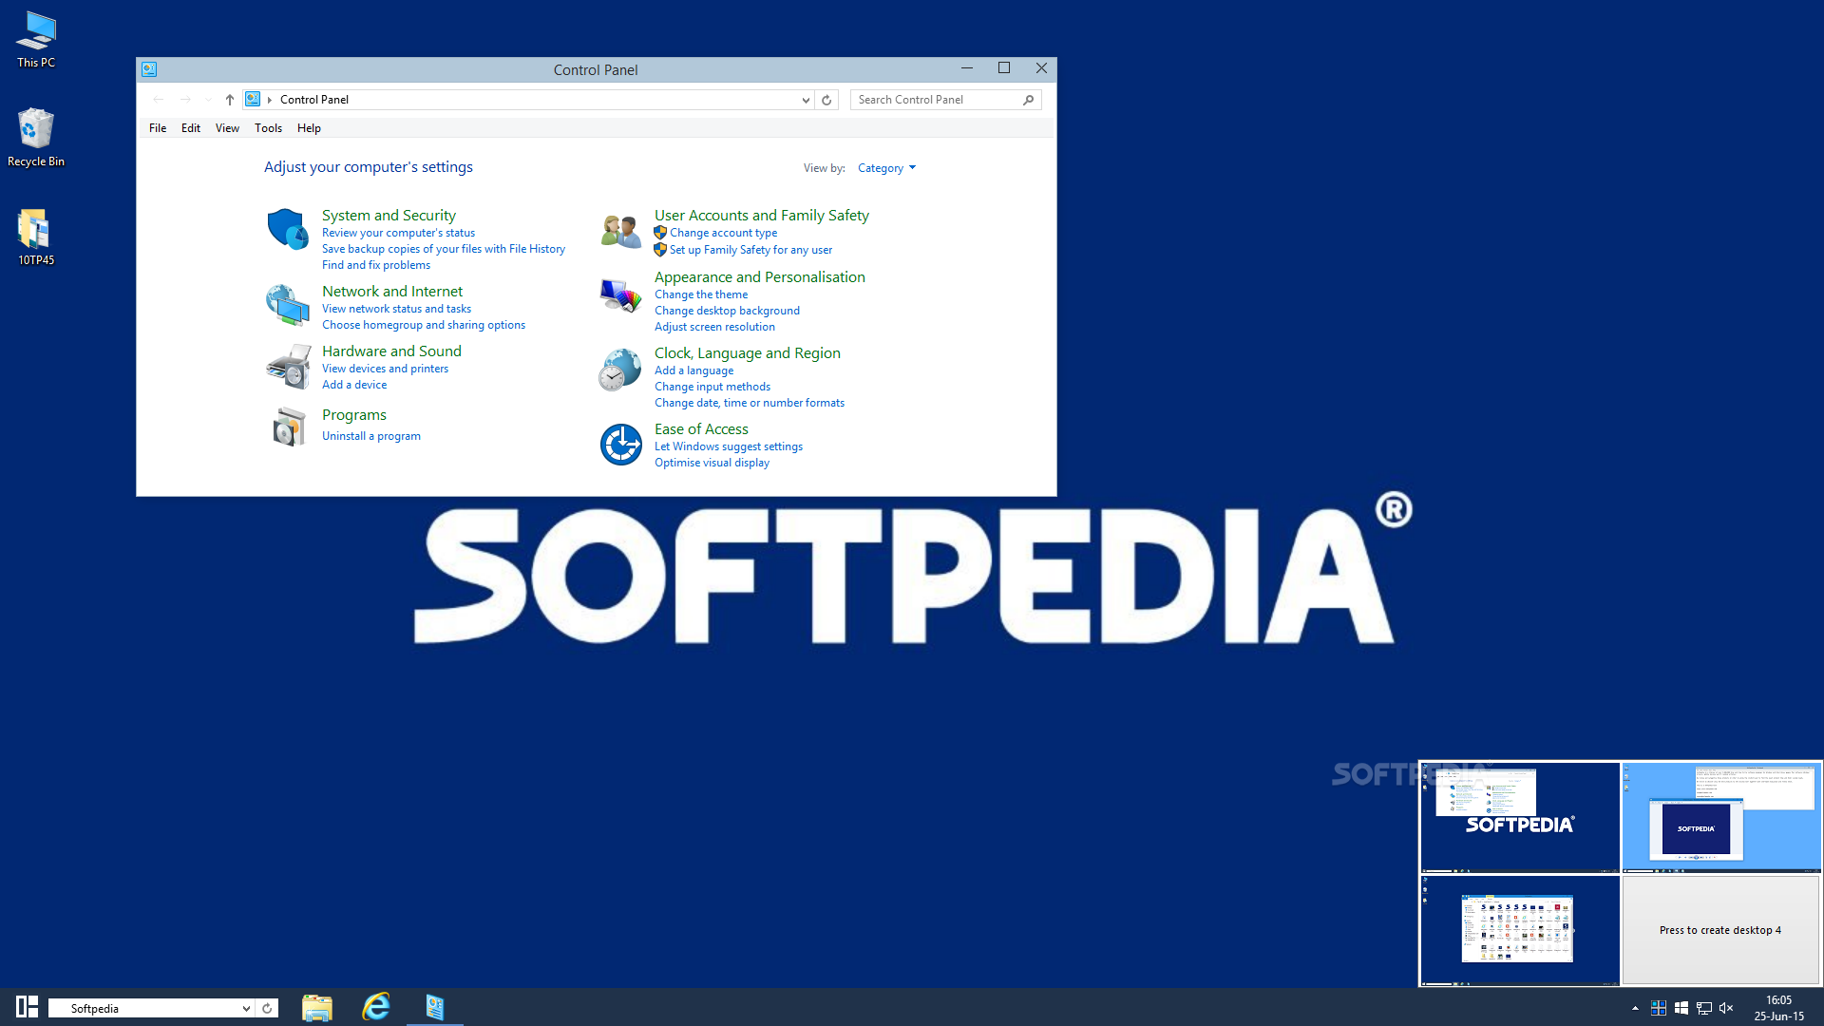This screenshot has width=1824, height=1026.
Task: Open the Programs disc box icon
Action: pyautogui.click(x=288, y=427)
